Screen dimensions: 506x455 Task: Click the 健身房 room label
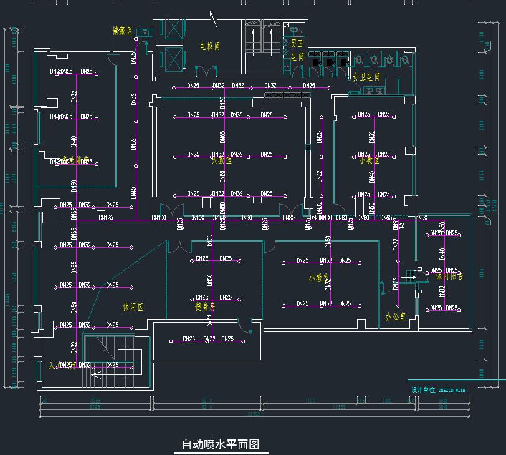coord(204,306)
